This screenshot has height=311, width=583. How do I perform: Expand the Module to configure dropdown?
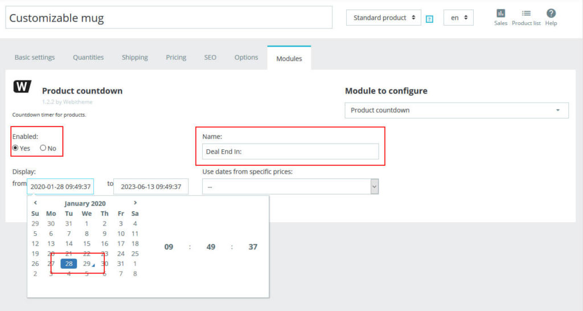(x=456, y=110)
